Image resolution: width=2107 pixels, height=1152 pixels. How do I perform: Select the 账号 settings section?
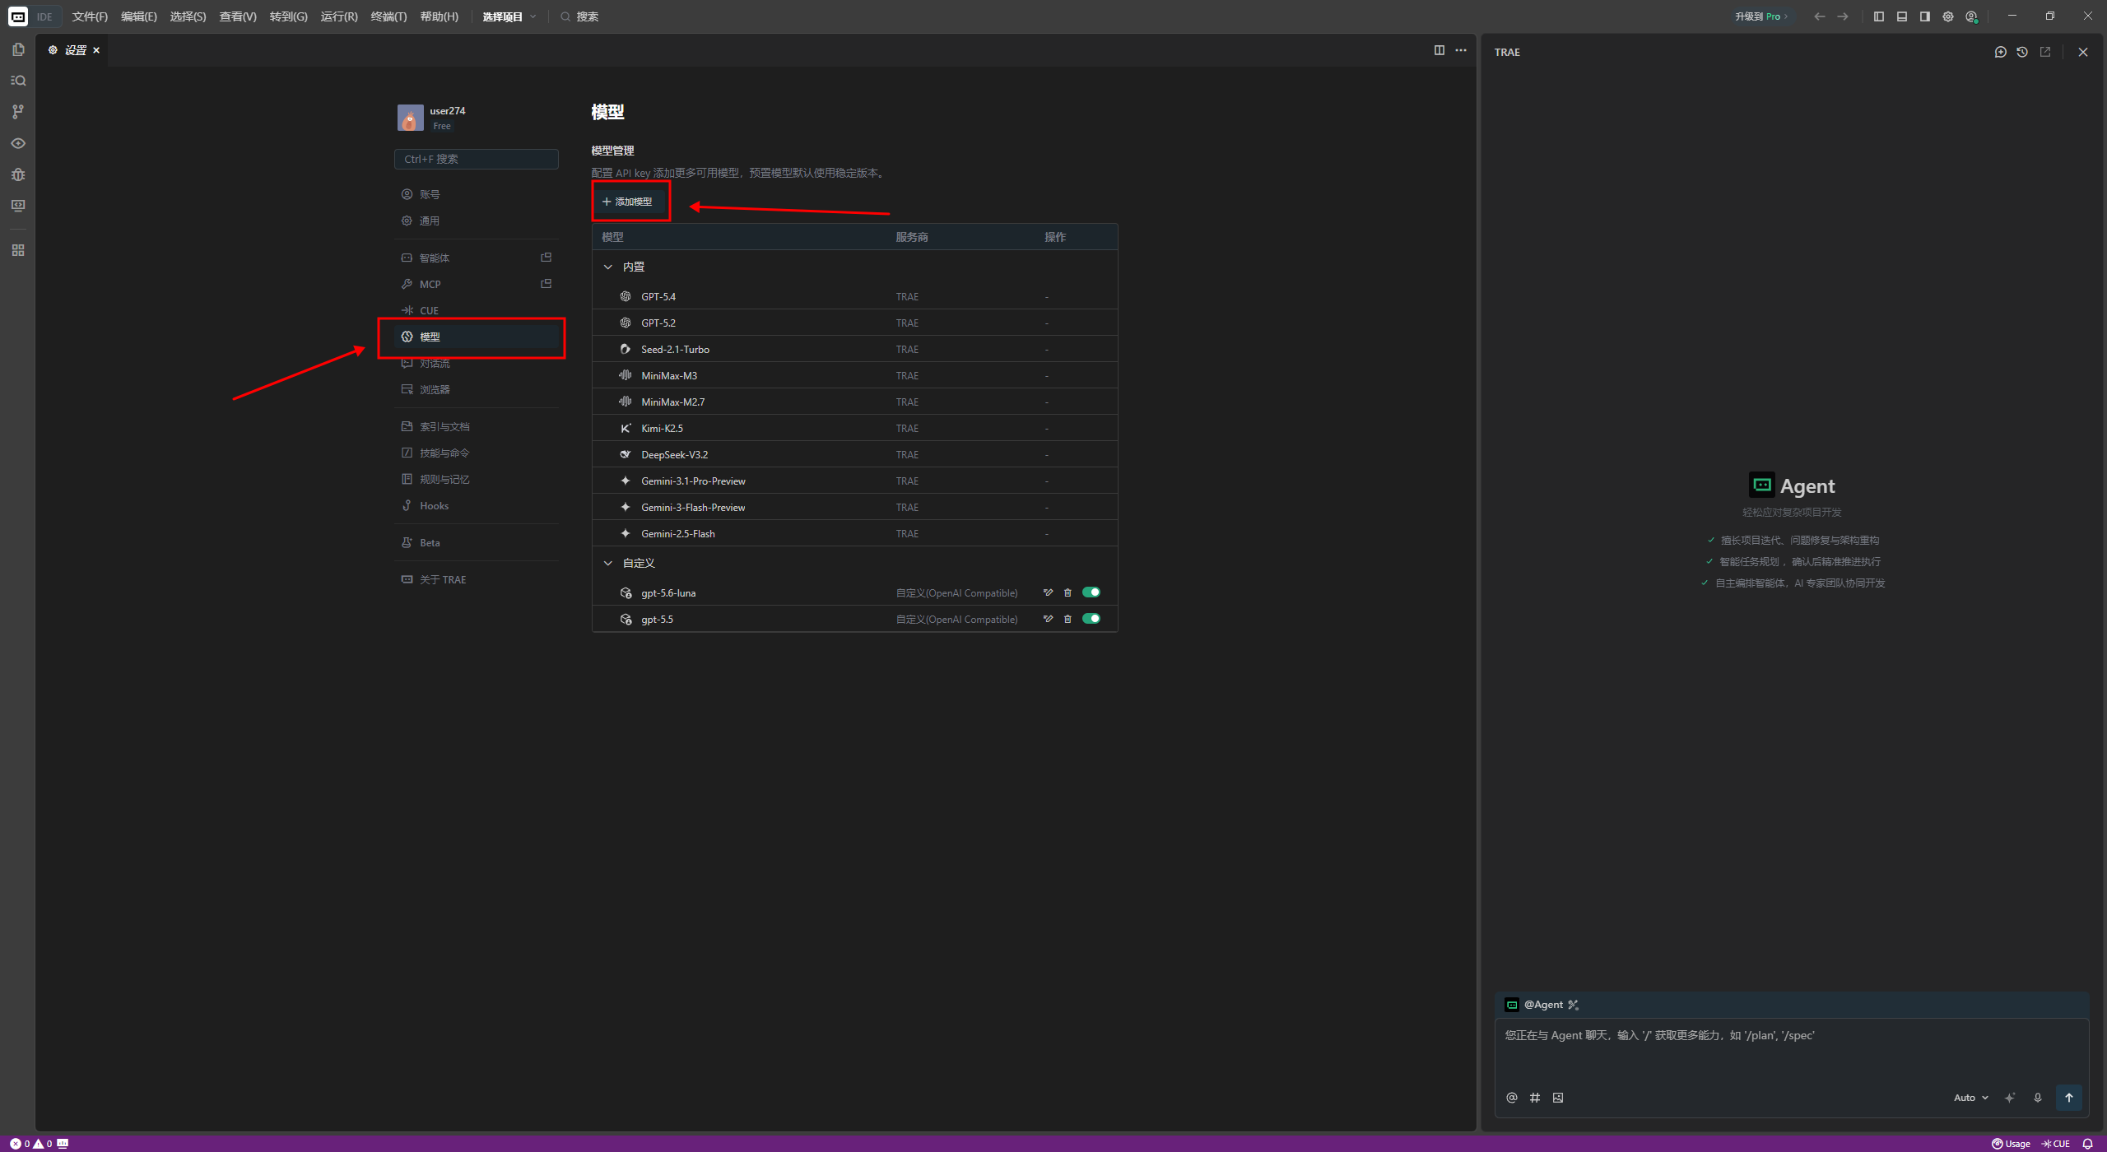pyautogui.click(x=477, y=194)
